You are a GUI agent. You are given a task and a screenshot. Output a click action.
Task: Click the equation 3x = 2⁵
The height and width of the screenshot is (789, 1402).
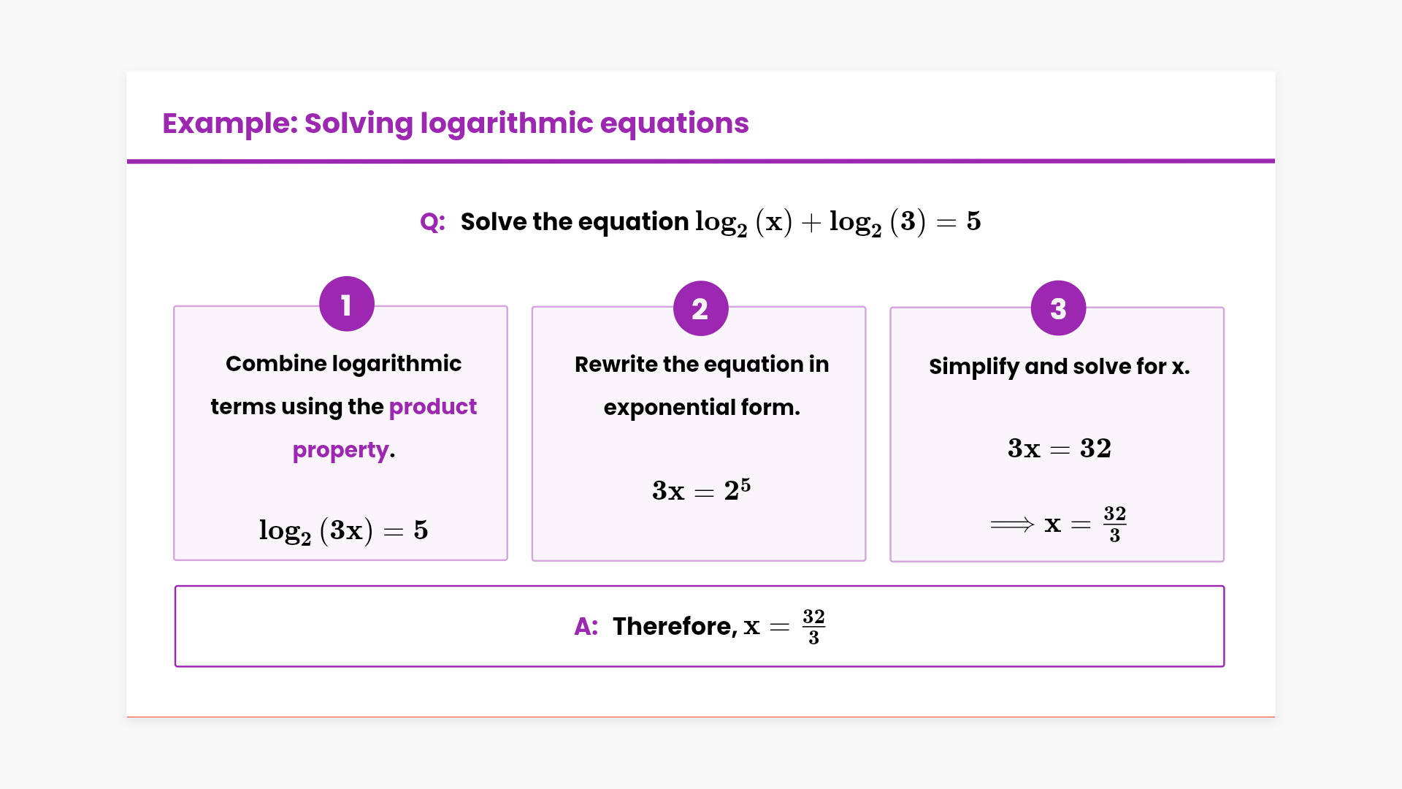point(701,490)
